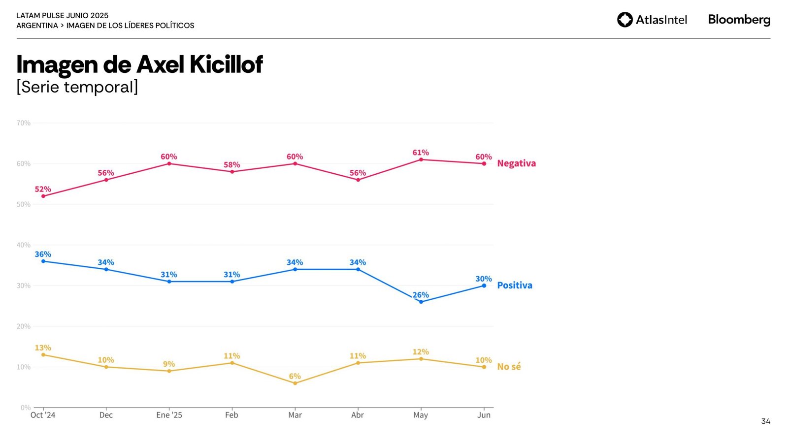Click 'IMAGEN DE LOS LÍDERES POLÍTICOS' breadcrumb
The width and height of the screenshot is (788, 443).
pyautogui.click(x=130, y=26)
